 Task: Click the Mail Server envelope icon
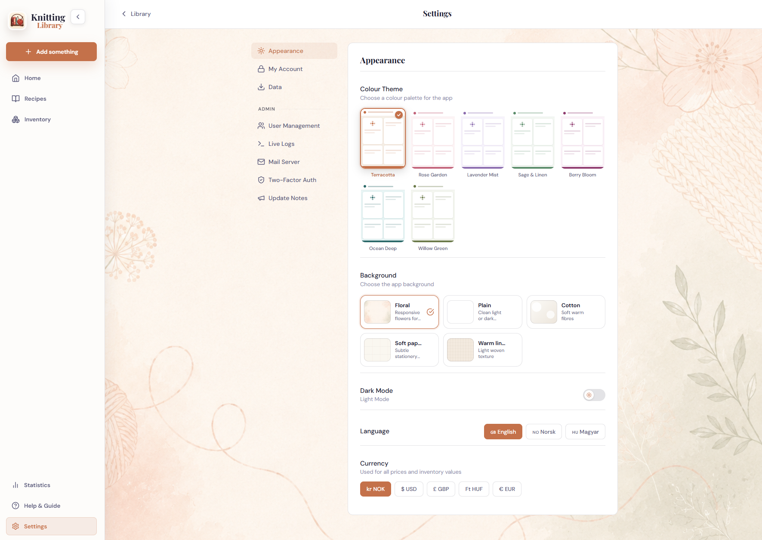pyautogui.click(x=261, y=162)
